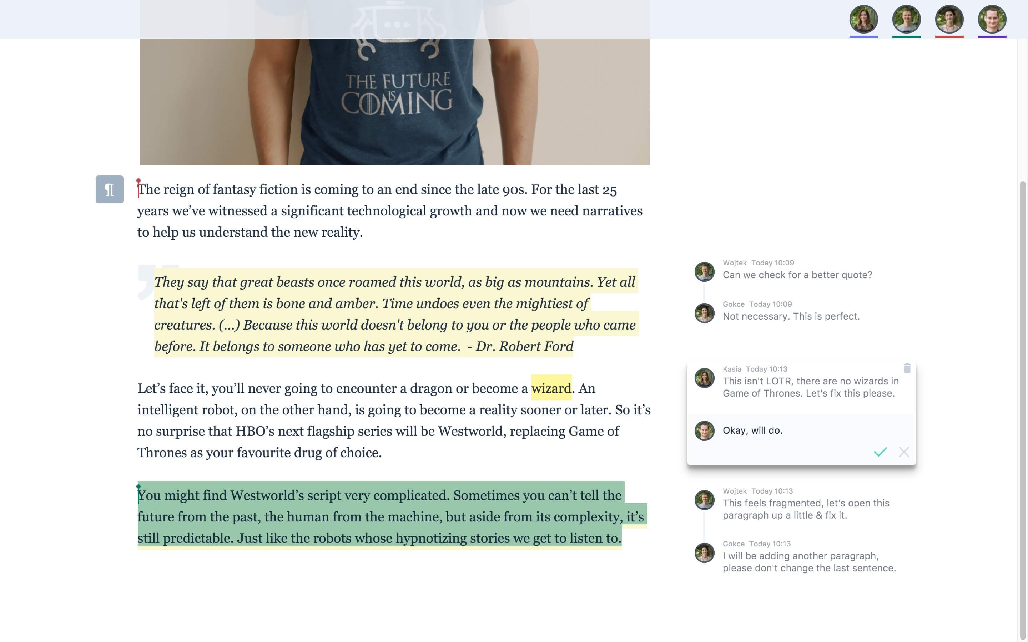Cancel the reply with the X icon

pyautogui.click(x=904, y=451)
